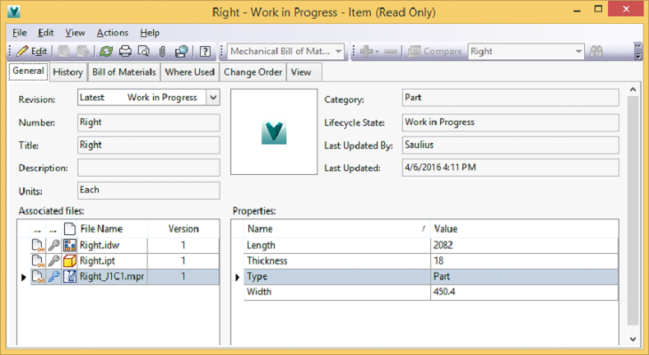Open Mechanical Bill of Materials dropdown
649x355 pixels.
tap(339, 51)
